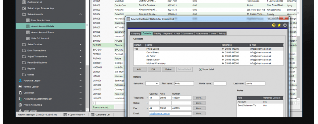Switch to the Trading tab
This screenshot has width=318, height=124.
tap(157, 34)
